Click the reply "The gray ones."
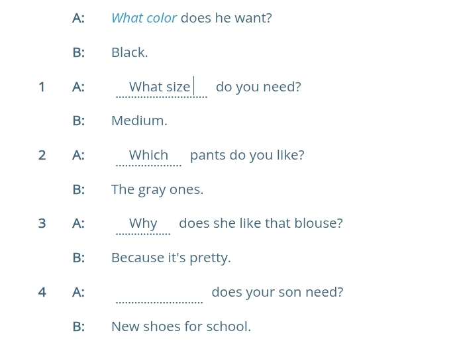 coord(157,190)
